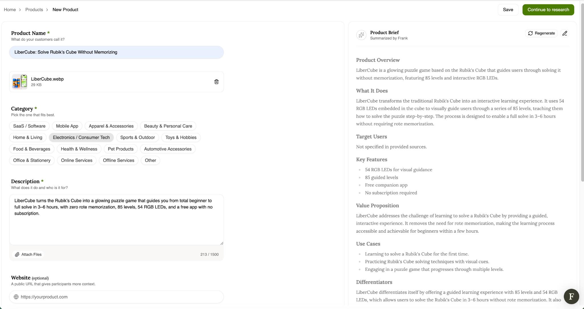Click the Website URL input field
The width and height of the screenshot is (584, 309).
point(116,297)
